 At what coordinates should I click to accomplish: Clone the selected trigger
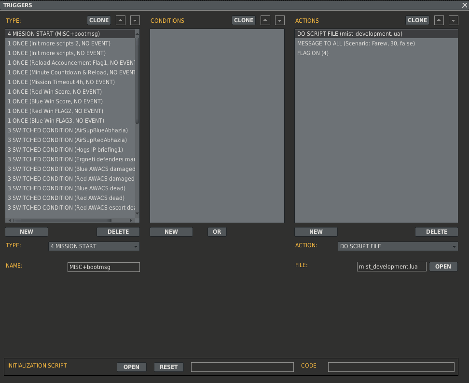[99, 20]
